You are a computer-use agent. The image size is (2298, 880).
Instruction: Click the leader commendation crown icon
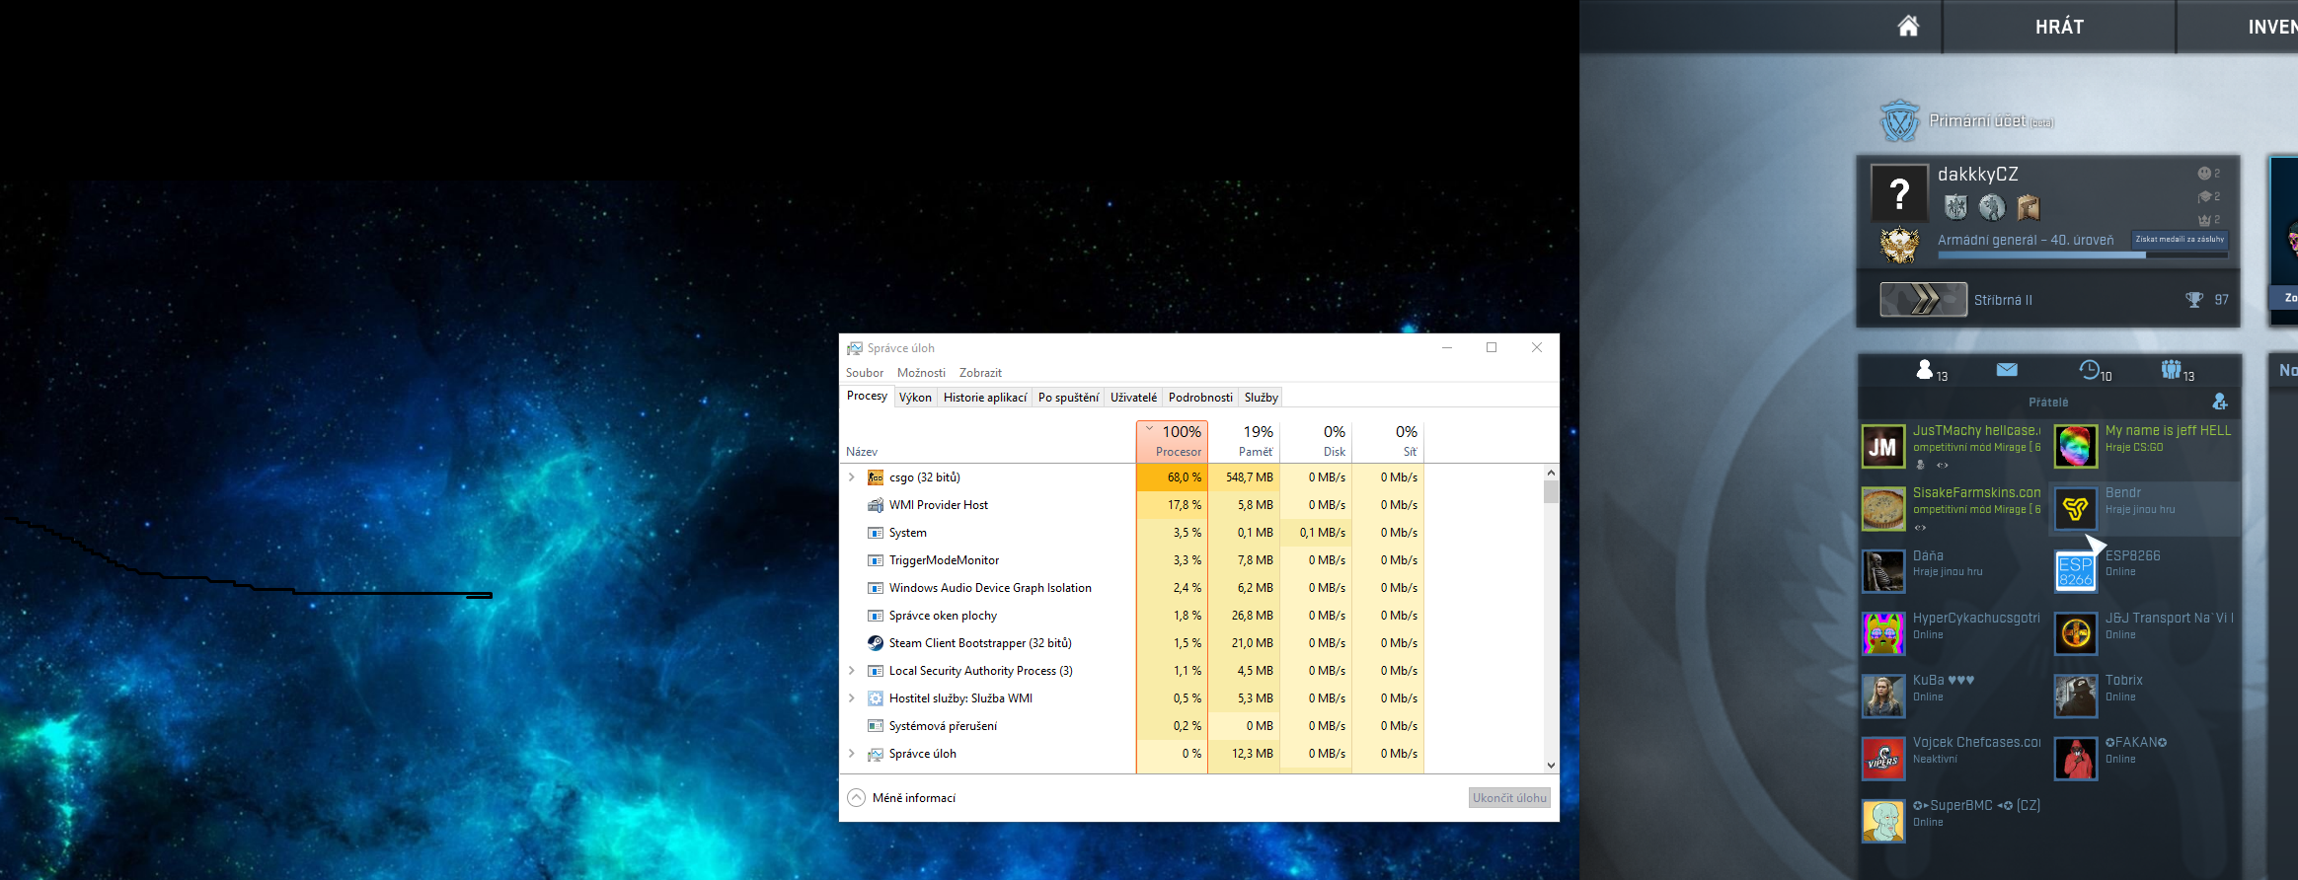[2204, 220]
